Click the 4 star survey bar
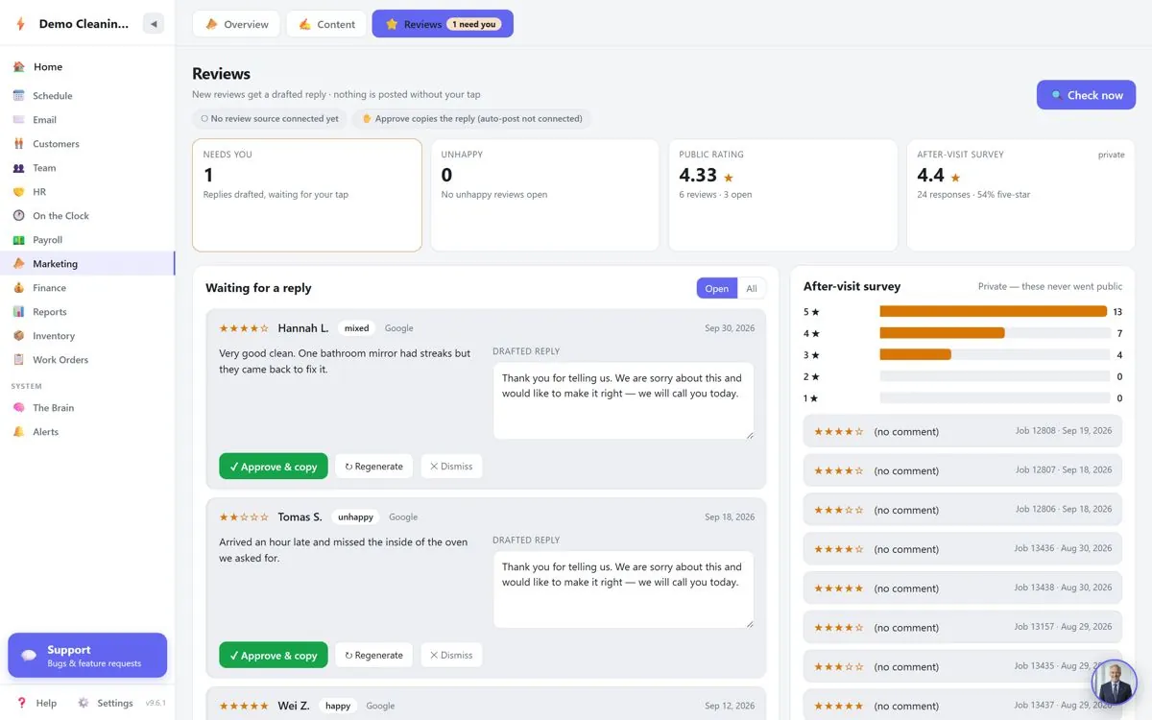Screen dimensions: 1152x720 click(x=995, y=333)
